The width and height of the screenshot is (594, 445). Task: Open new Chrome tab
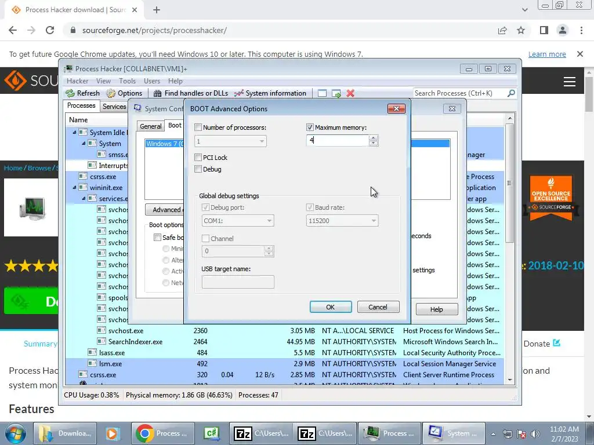pyautogui.click(x=157, y=10)
